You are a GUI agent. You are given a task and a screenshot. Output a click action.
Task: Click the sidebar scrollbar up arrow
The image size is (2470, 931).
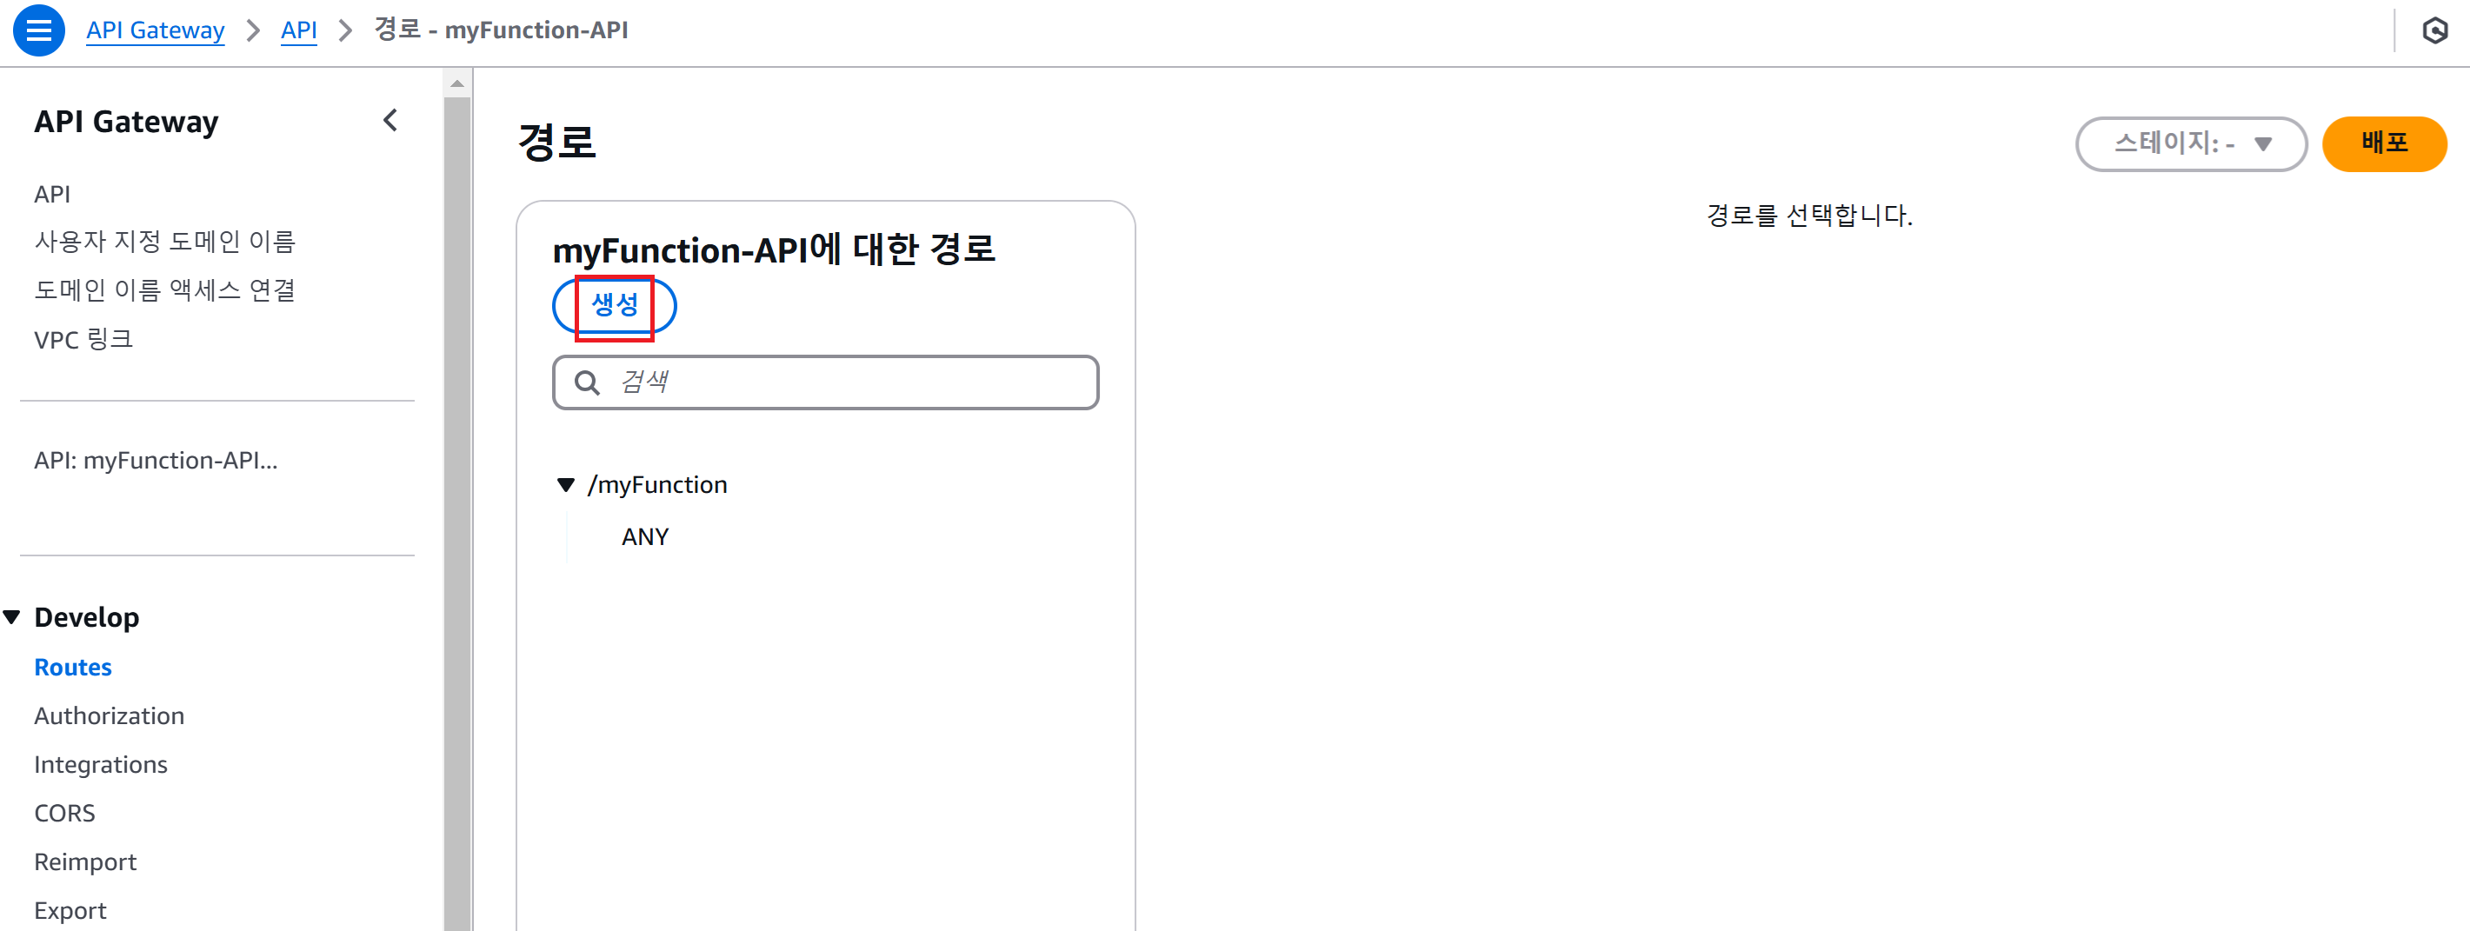(457, 83)
